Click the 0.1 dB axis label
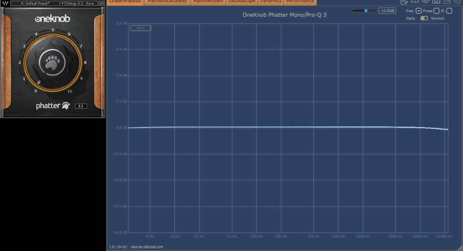This screenshot has width=463, height=251. [x=122, y=23]
